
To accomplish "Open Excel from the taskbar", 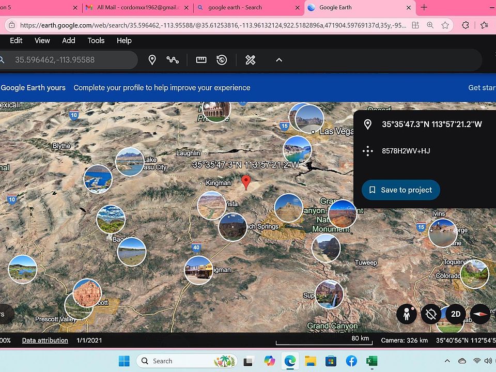I will pyautogui.click(x=371, y=361).
